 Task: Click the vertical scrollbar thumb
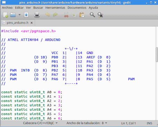click(x=157, y=55)
